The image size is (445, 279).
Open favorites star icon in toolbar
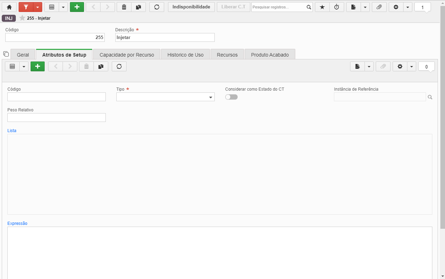click(322, 7)
